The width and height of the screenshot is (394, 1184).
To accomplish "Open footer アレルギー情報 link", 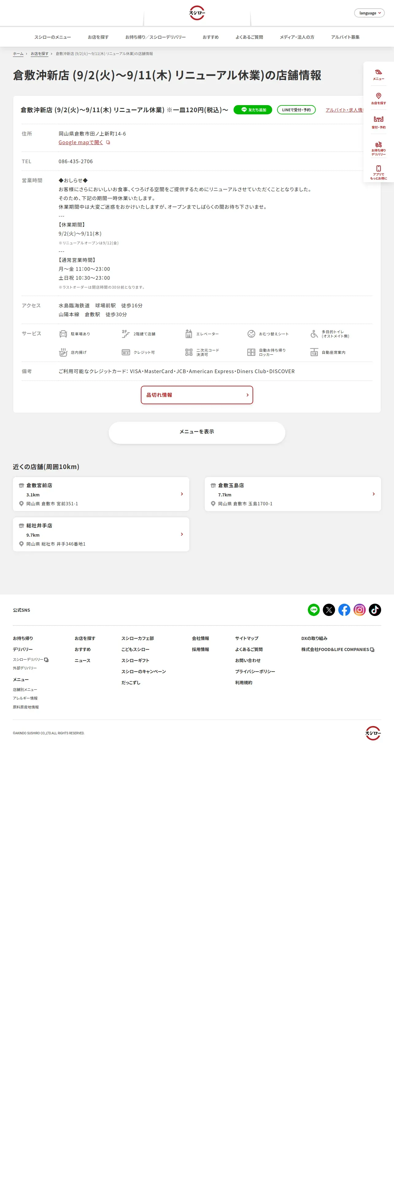I will click(25, 698).
